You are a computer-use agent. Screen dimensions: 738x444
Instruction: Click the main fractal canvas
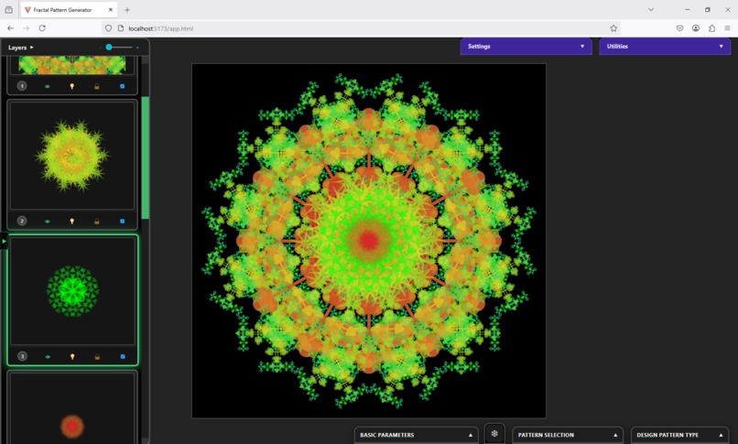[x=369, y=241]
